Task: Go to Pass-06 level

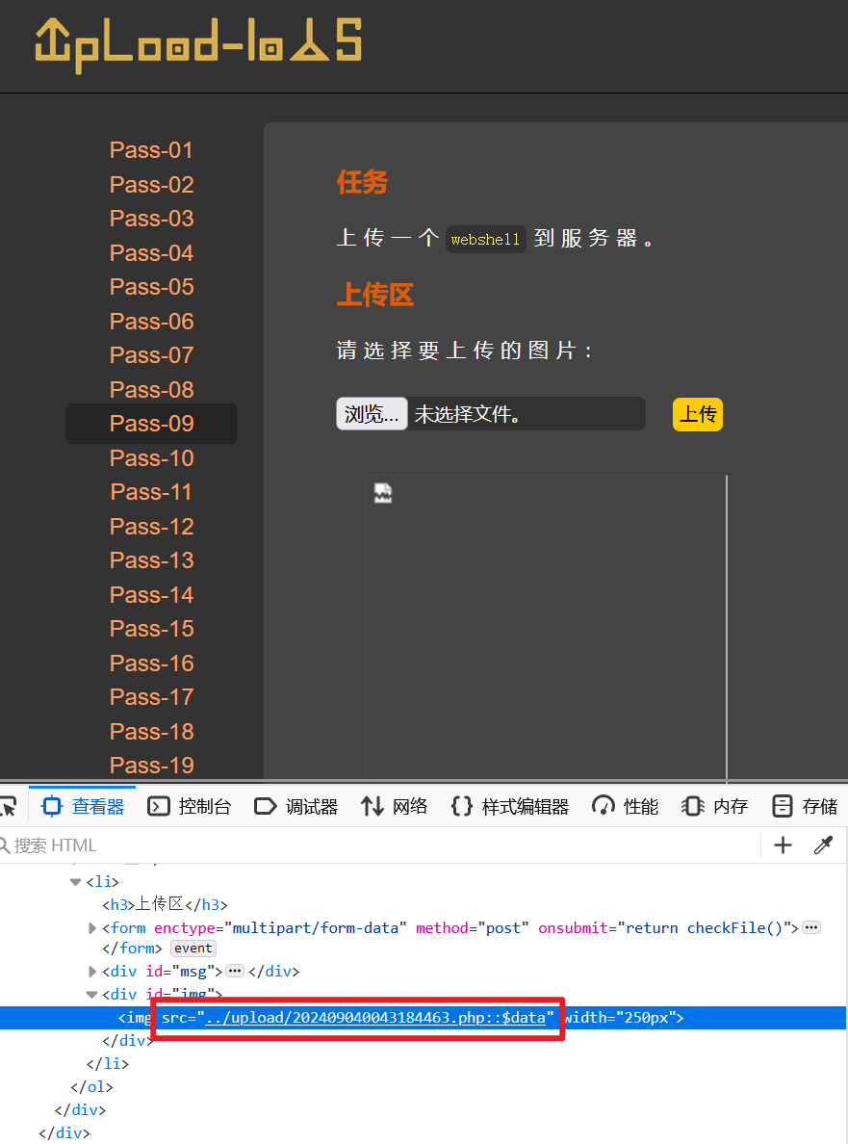Action: click(152, 321)
